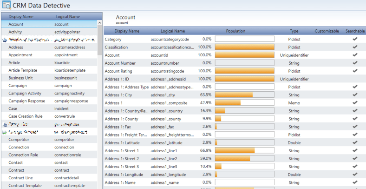Click the Searchable checkmark for Address 1: City
Image resolution: width=366 pixels, height=189 pixels.
[355, 95]
